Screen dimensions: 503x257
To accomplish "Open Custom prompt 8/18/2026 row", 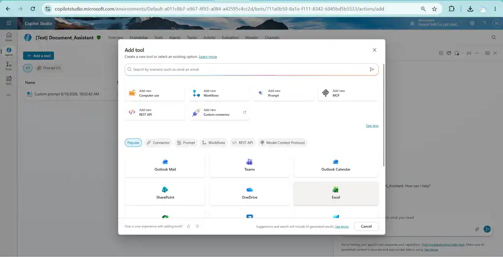I will (x=66, y=94).
